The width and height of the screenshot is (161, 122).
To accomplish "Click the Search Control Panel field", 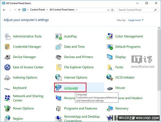I will coord(137,10).
